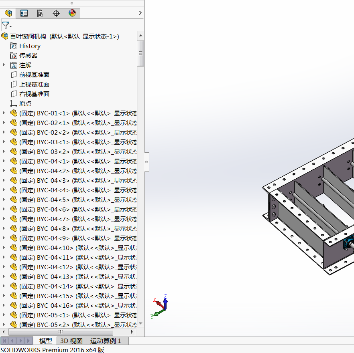
Task: Select the 原点 origin icon
Action: point(14,103)
